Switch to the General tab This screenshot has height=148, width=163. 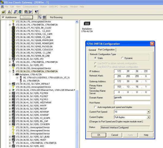coord(92,50)
